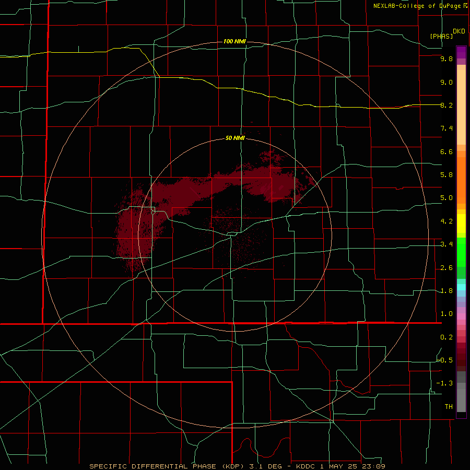Click the 3.4 scale value
This screenshot has width=470, height=470.
click(446, 244)
